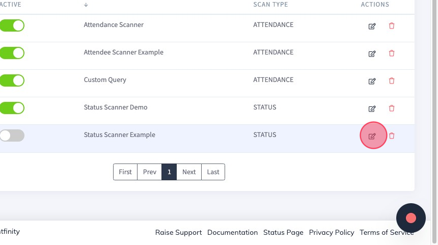The image size is (438, 245).
Task: Delete the Status Scanner Demo entry
Action: pyautogui.click(x=392, y=108)
